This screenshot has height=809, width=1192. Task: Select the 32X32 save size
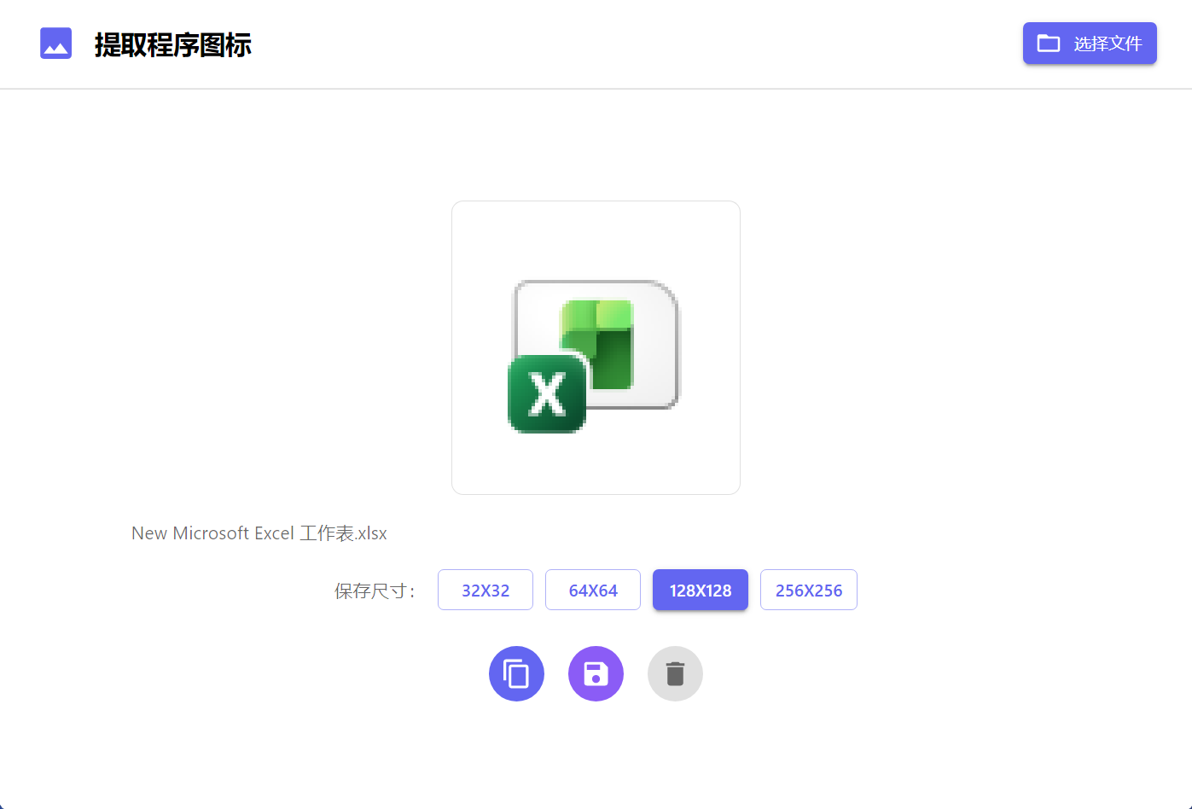[x=486, y=590]
